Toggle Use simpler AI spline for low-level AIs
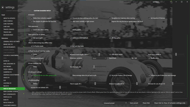The image size is (190, 107). pos(32,21)
